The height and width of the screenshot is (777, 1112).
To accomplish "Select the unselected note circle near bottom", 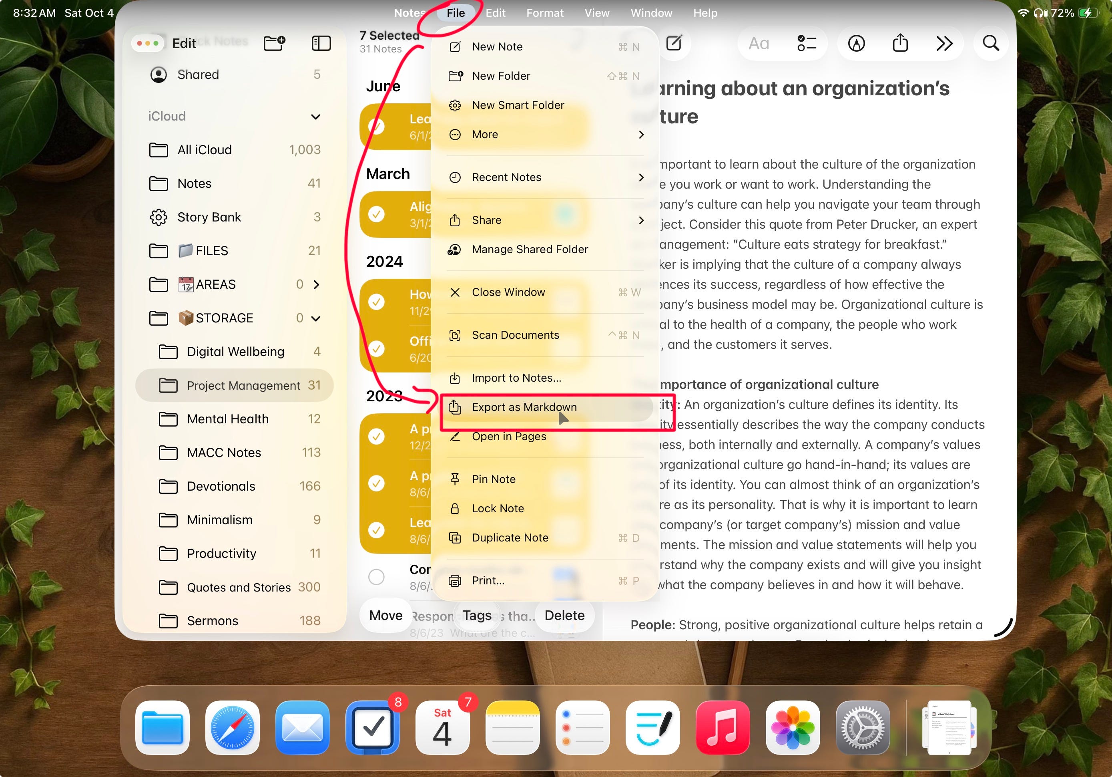I will tap(376, 577).
